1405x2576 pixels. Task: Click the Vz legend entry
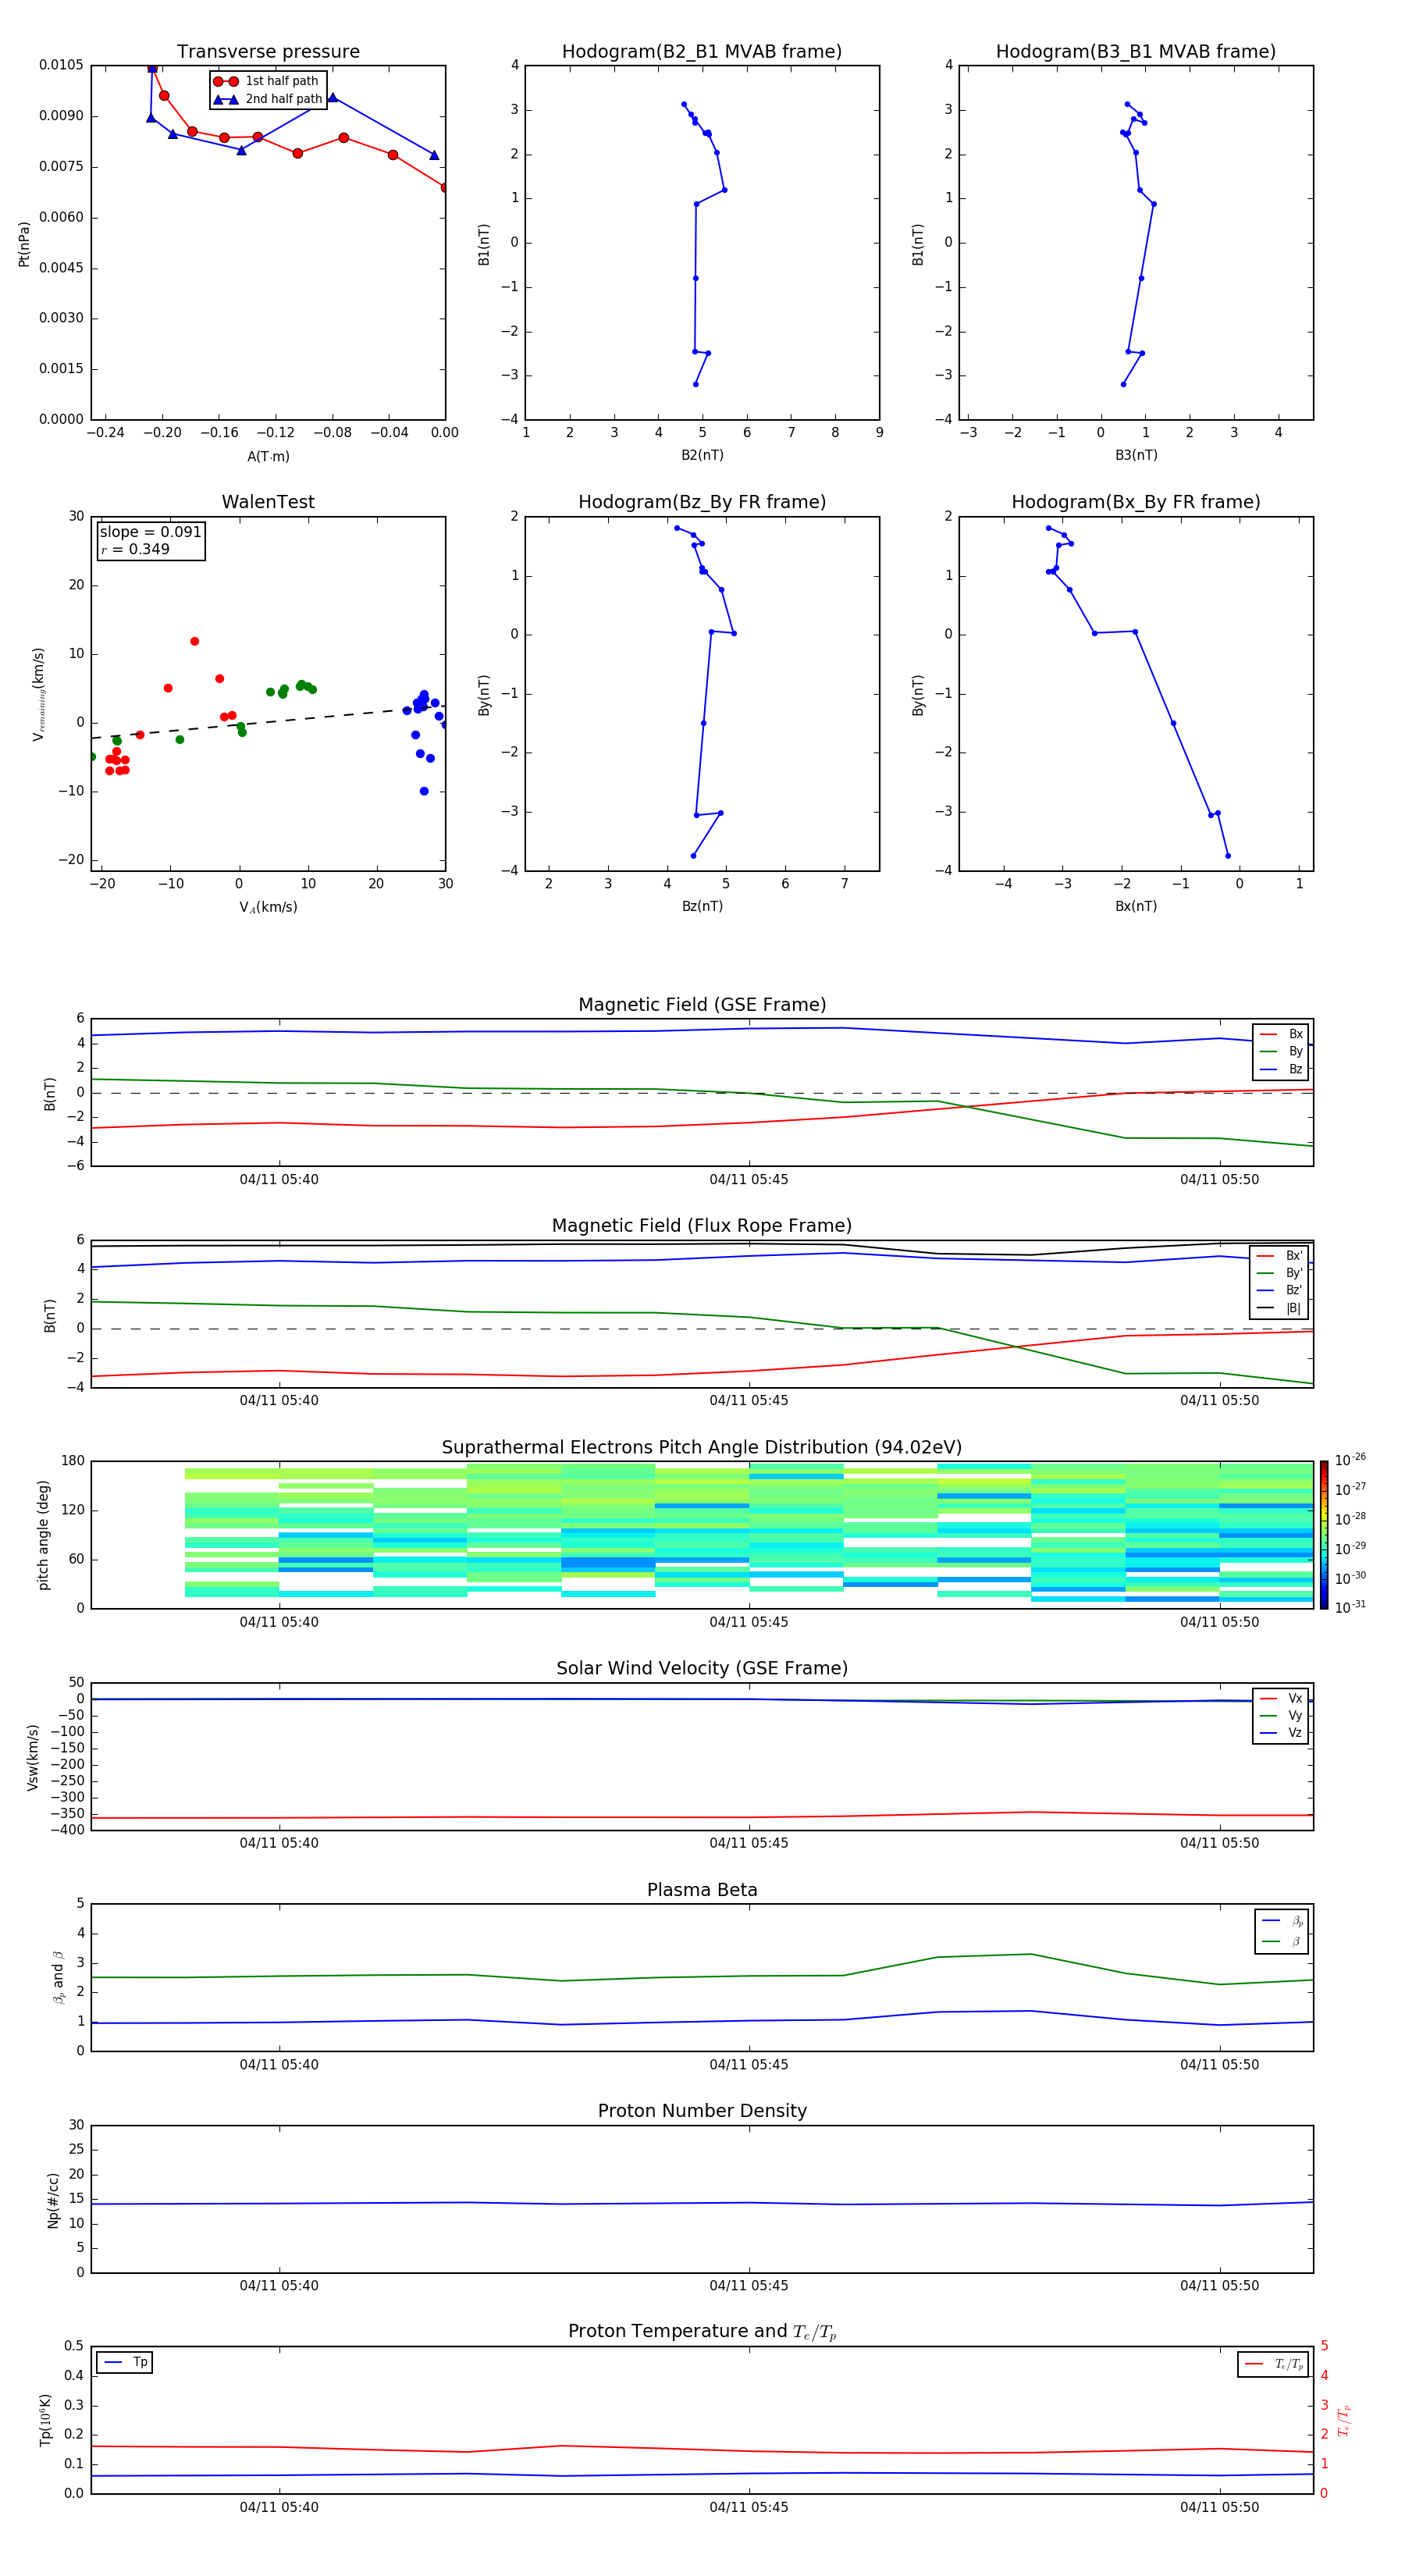click(1281, 1732)
